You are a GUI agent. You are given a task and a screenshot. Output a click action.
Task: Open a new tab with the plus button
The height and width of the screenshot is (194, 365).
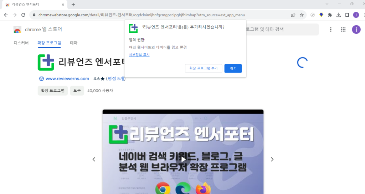(73, 4)
